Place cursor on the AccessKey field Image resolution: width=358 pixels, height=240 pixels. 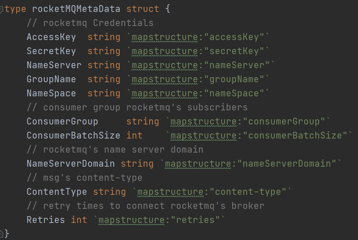tap(51, 37)
